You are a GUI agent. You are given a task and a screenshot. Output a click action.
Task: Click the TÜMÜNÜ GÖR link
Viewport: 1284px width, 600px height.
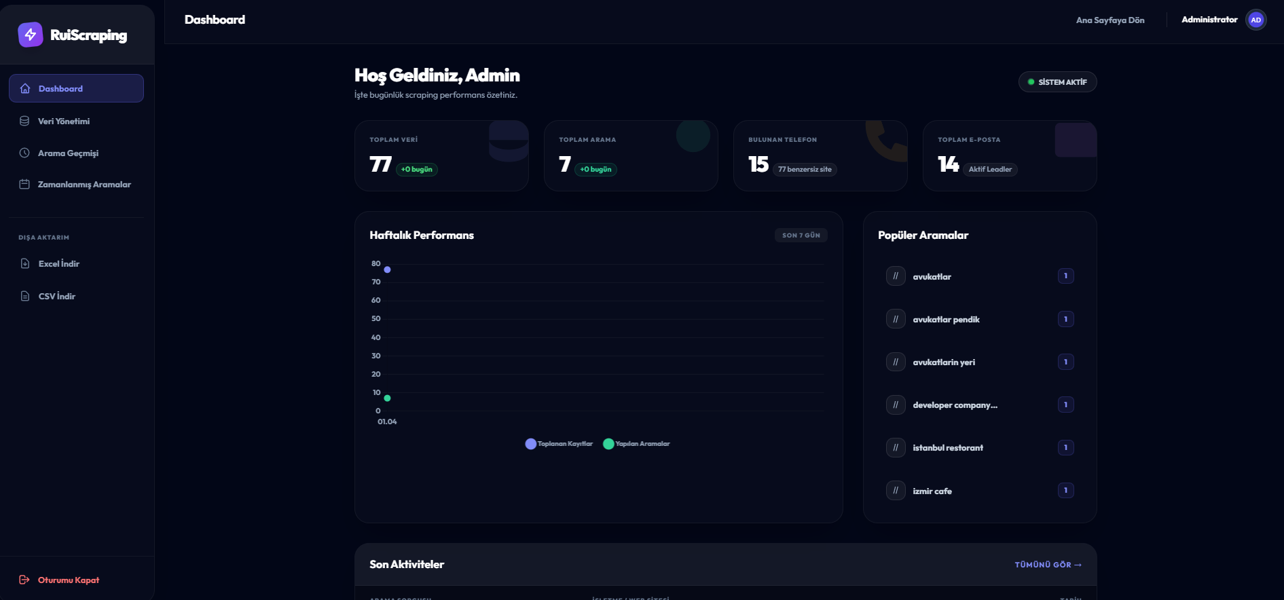click(x=1048, y=565)
